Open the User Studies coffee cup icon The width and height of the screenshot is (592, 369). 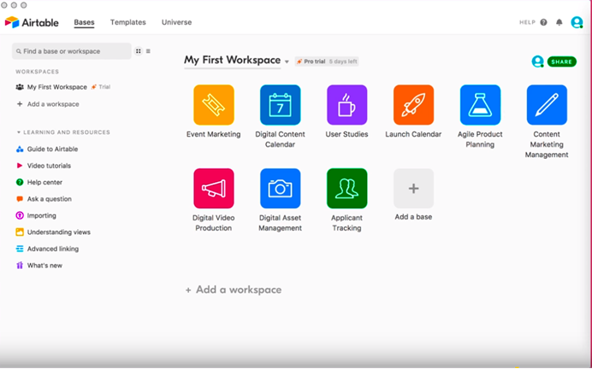pos(347,105)
